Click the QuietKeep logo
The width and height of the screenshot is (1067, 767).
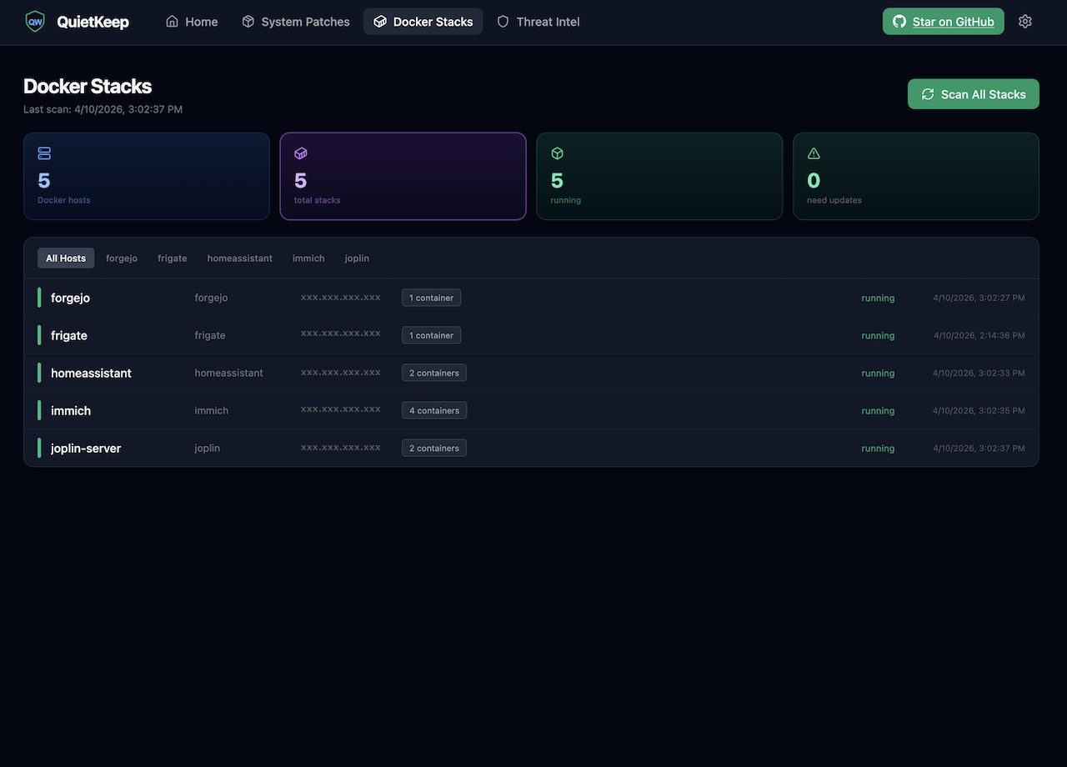pos(34,21)
